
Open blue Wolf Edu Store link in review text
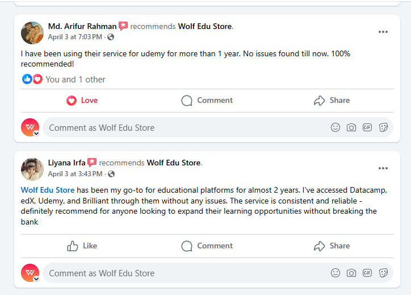coord(48,190)
